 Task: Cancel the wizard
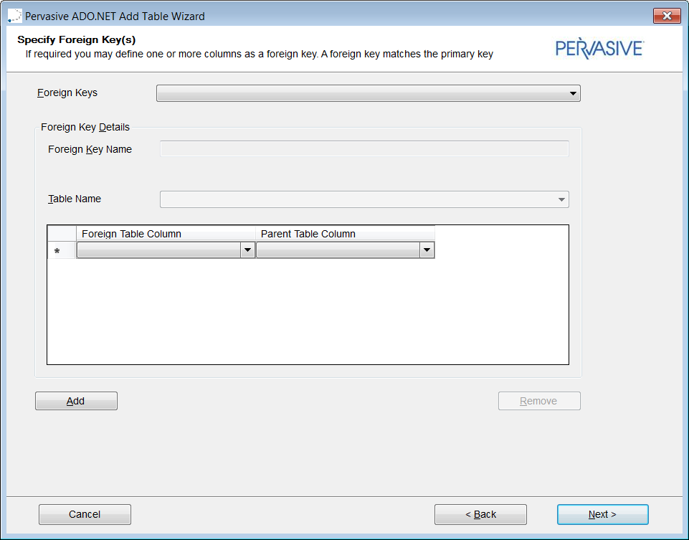85,514
